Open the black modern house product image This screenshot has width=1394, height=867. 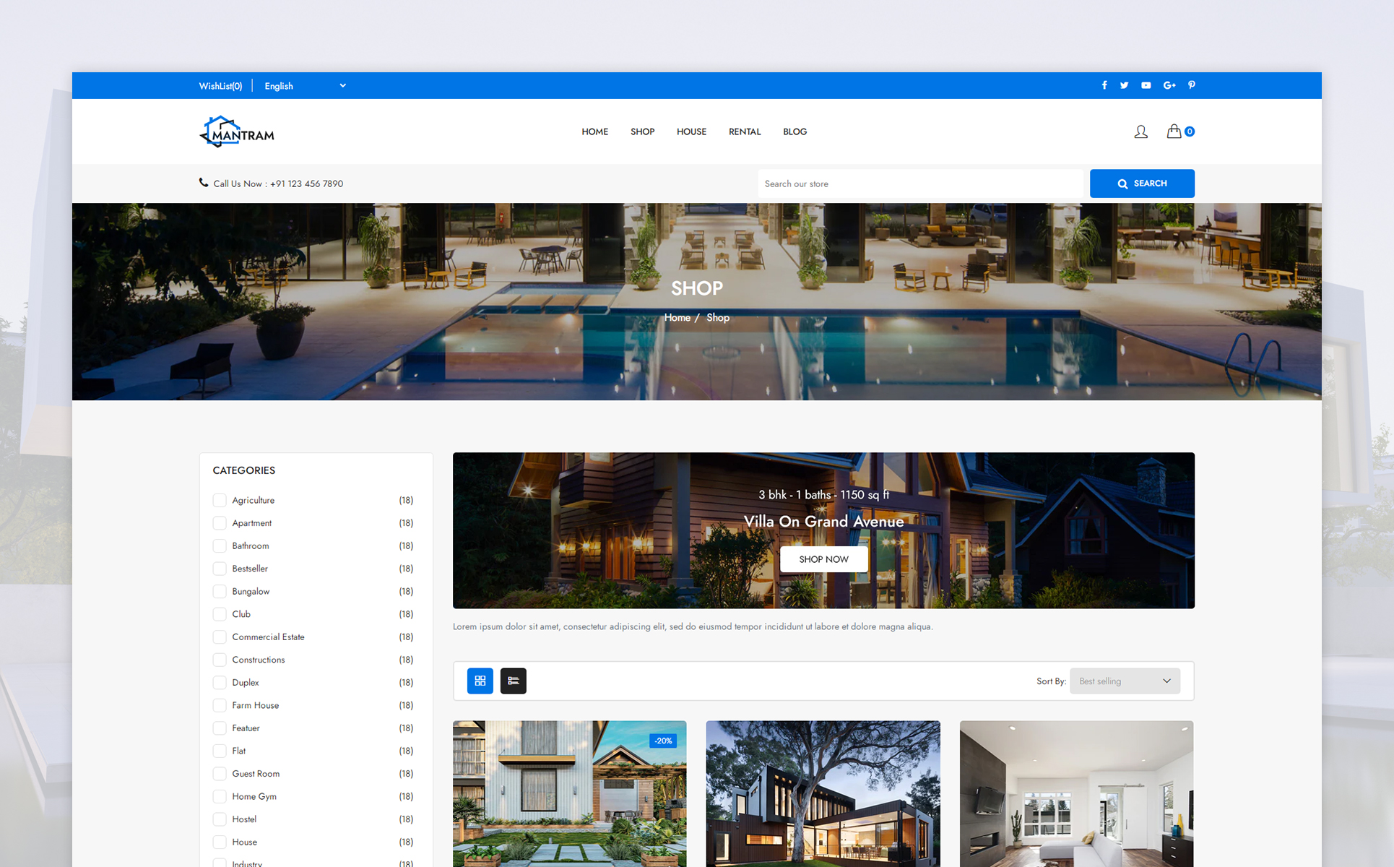pyautogui.click(x=823, y=793)
